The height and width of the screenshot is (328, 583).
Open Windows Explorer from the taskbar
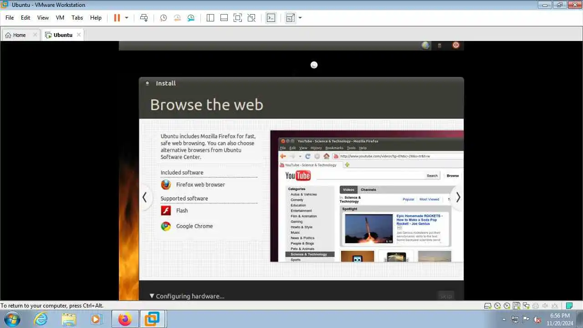click(x=68, y=319)
